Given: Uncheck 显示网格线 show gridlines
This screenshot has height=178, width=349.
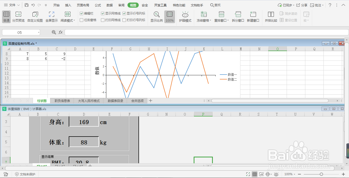Looking at the screenshot, I should tap(103, 13).
